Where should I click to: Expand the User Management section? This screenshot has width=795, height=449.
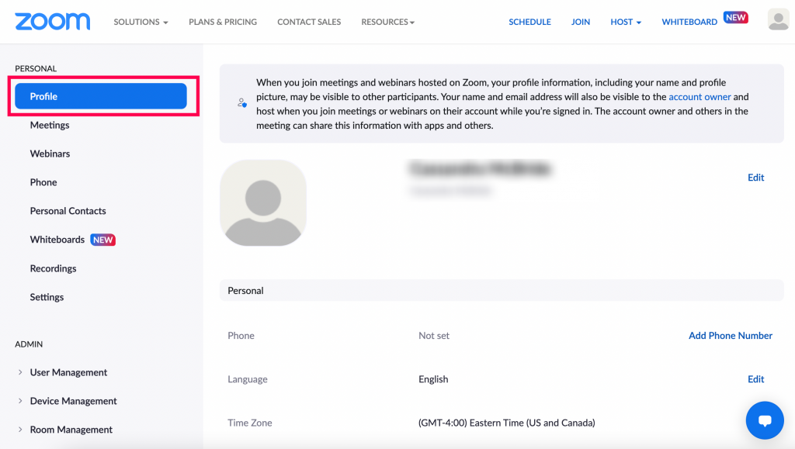[68, 372]
